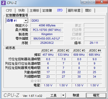Select the JEDEC #1 1.50 V voltage cell
The width and height of the screenshot is (108, 99).
(48, 85)
